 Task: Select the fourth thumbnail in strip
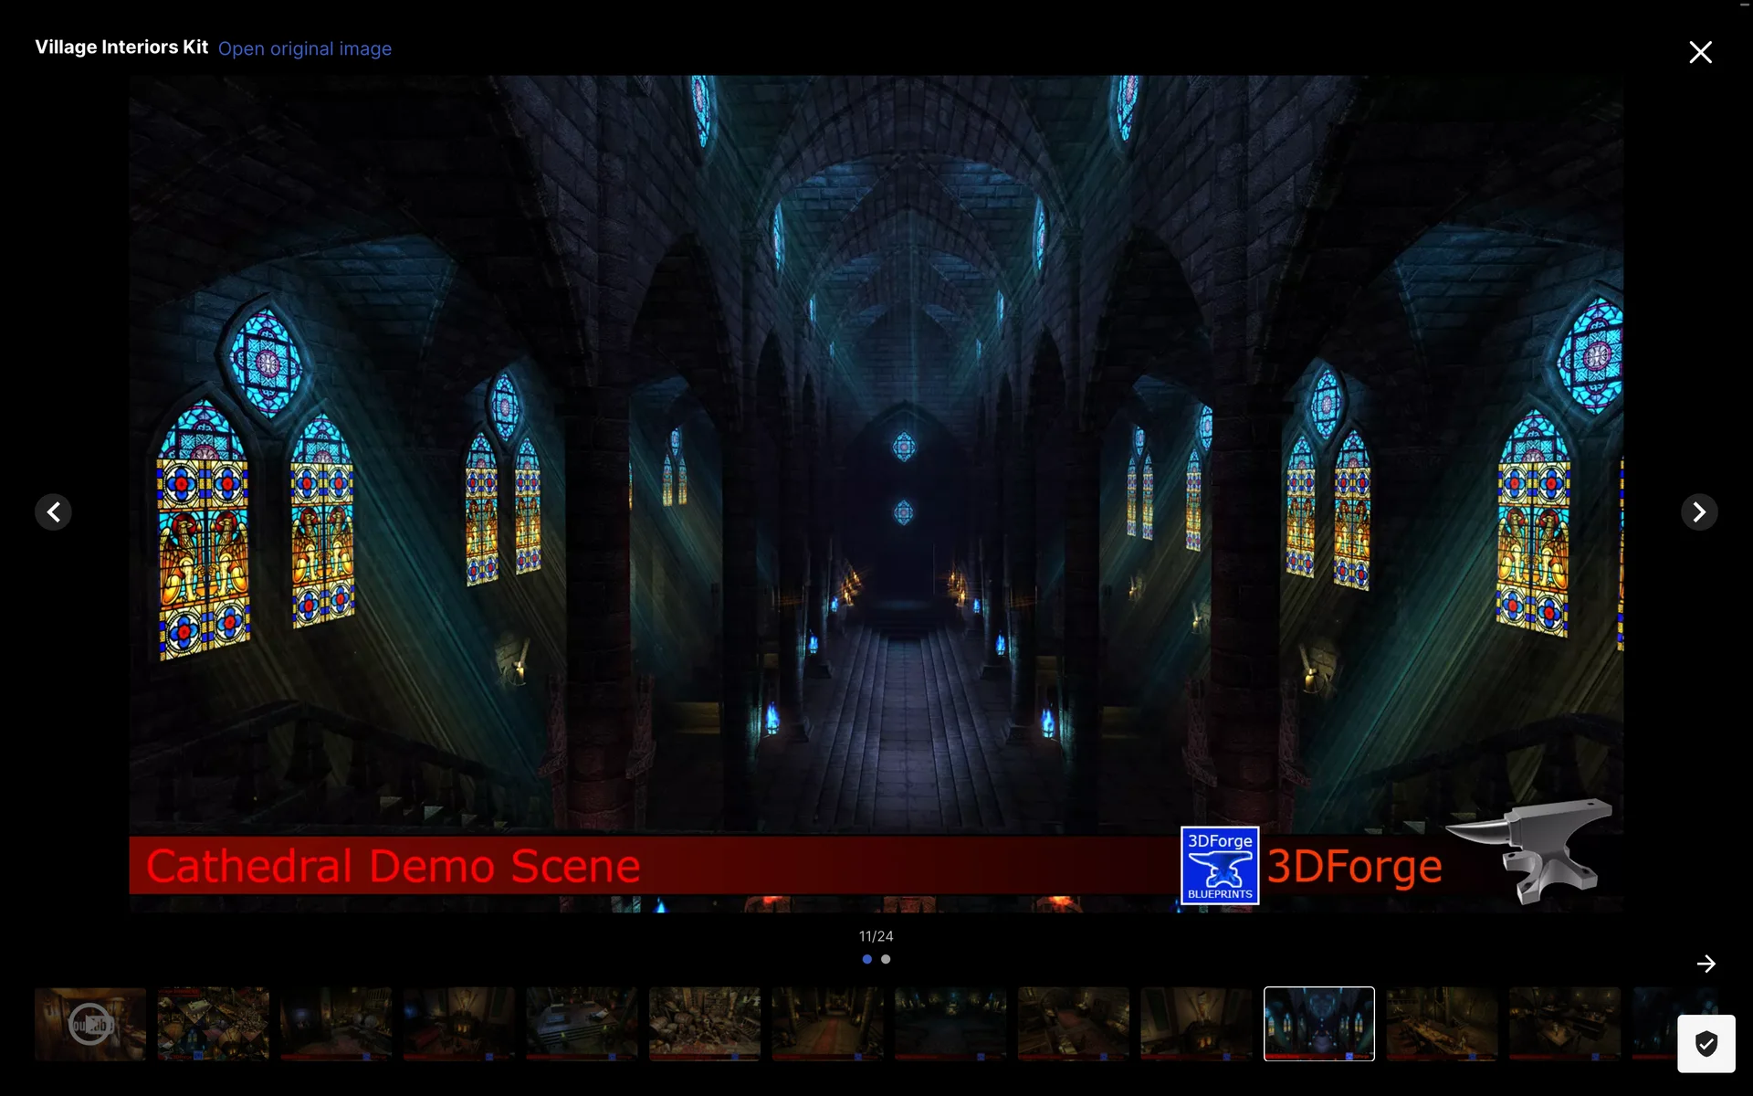tap(458, 1023)
